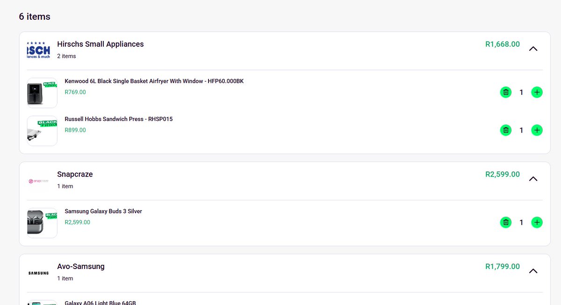Collapse the Hirschs Small Appliances section
The width and height of the screenshot is (561, 305).
(x=533, y=49)
